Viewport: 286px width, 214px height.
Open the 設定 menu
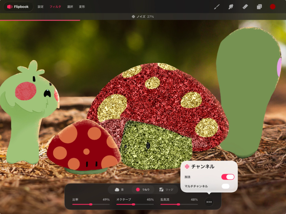point(41,7)
